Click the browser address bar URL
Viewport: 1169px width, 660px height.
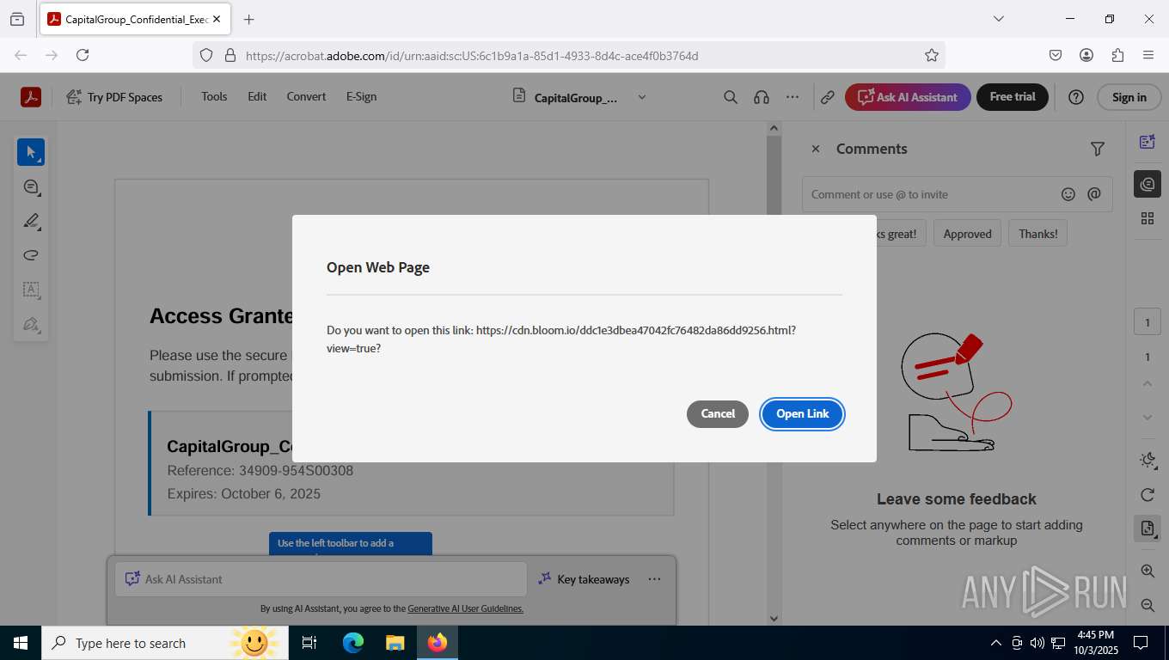click(472, 56)
